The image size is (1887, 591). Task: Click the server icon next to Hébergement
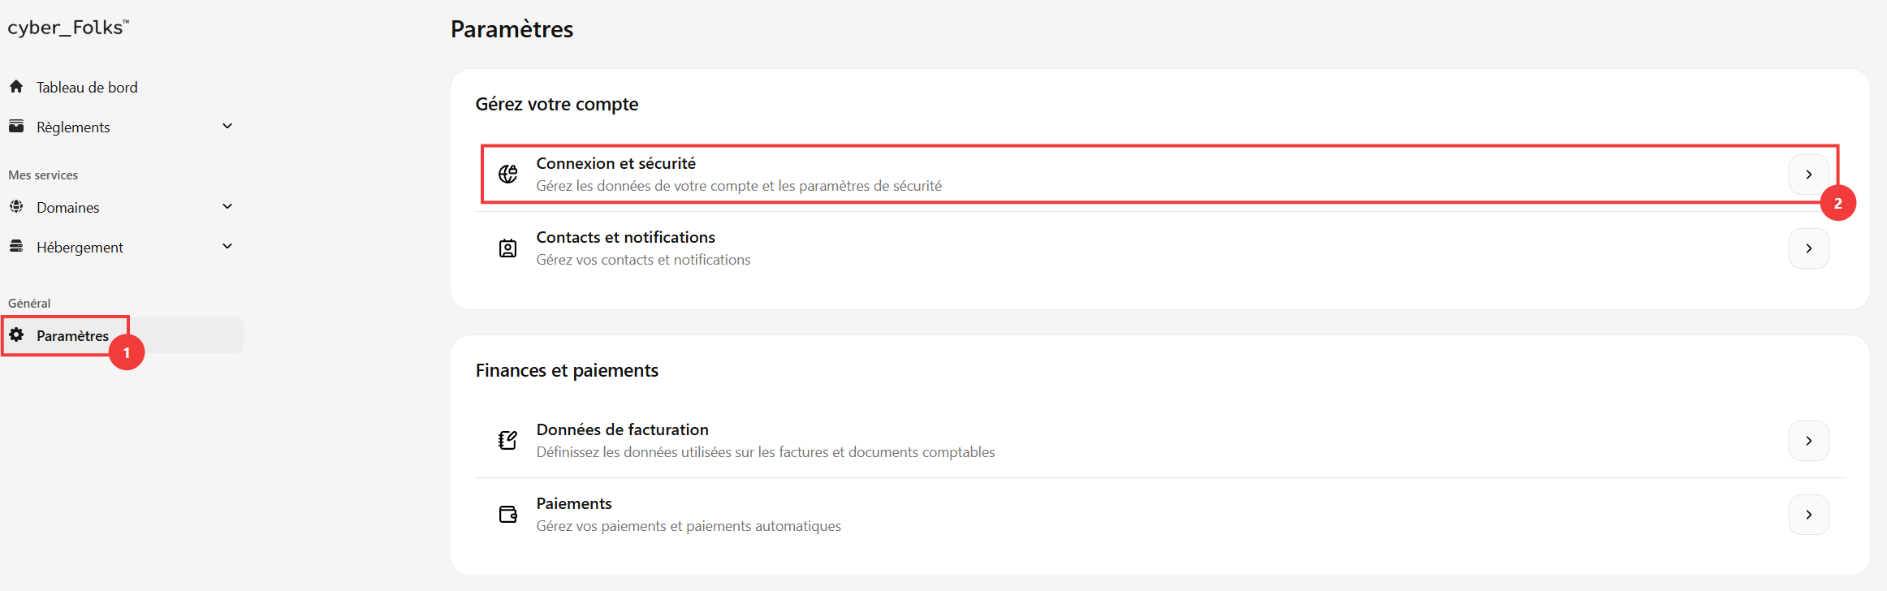click(x=16, y=246)
